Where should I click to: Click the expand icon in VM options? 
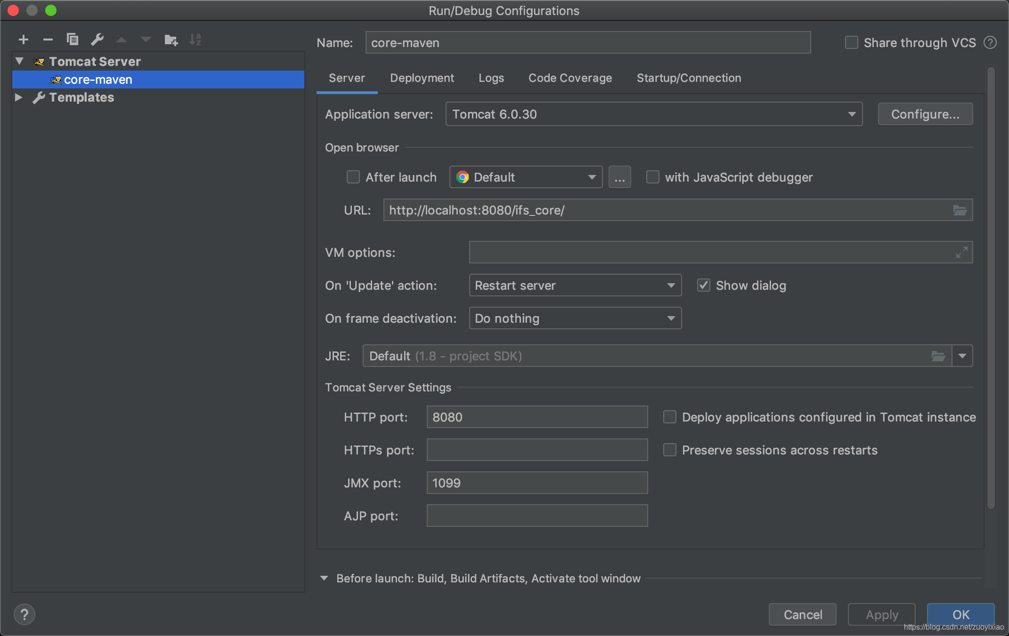click(961, 253)
